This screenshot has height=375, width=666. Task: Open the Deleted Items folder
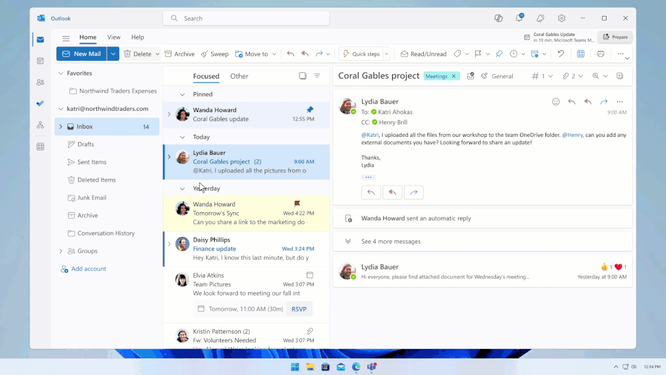point(91,180)
